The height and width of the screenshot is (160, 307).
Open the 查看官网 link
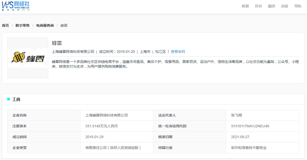(178, 52)
